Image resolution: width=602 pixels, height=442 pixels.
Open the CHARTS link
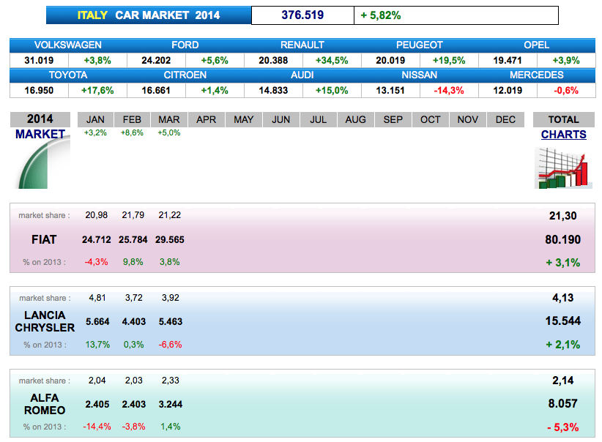(563, 135)
